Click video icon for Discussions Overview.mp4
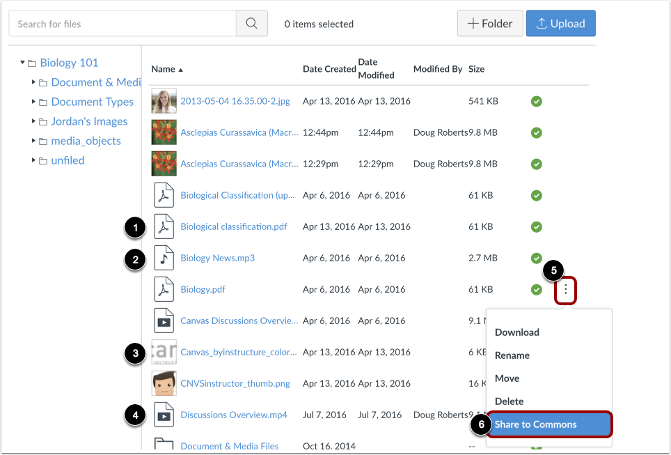Screen dimensions: 671x455 pyautogui.click(x=164, y=415)
